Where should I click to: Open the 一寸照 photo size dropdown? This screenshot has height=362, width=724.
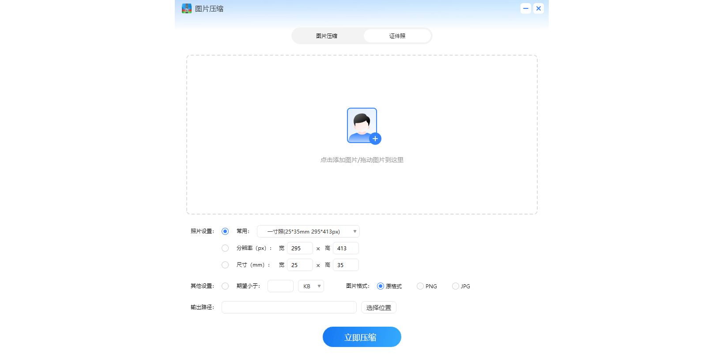click(308, 231)
